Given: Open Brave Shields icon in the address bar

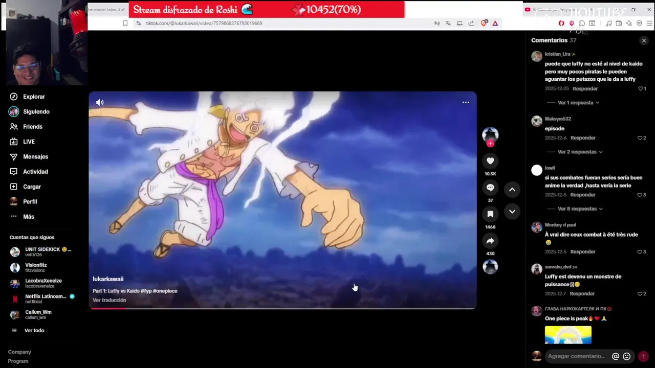Looking at the screenshot, I should [484, 23].
